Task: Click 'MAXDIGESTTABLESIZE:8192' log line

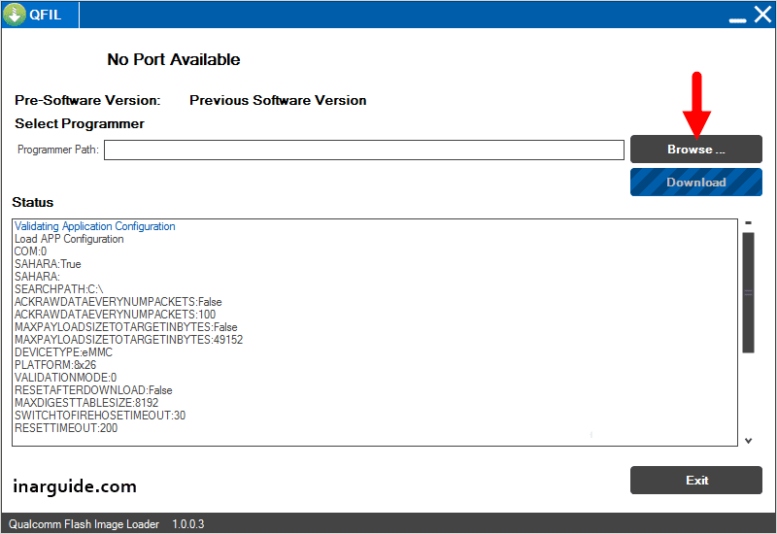Action: click(x=86, y=403)
